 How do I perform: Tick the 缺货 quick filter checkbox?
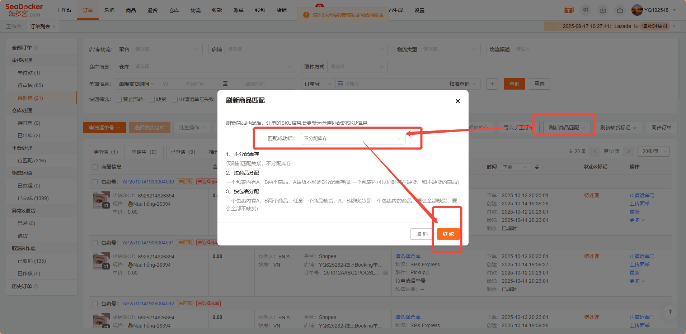152,100
